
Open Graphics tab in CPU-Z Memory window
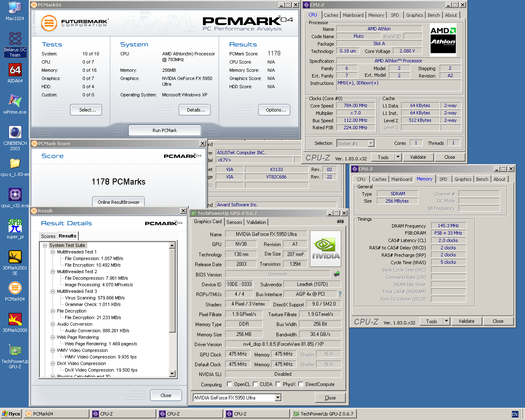click(463, 179)
